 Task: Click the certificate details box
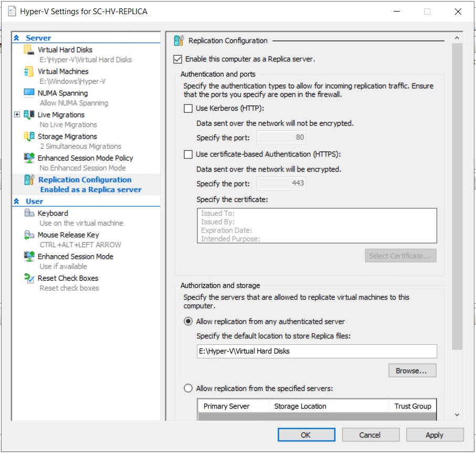(316, 226)
